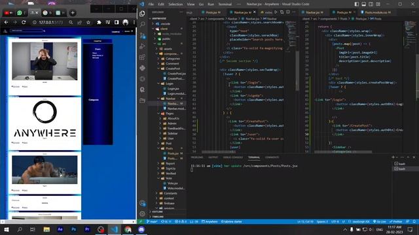Open Source Control view in activity bar

pyautogui.click(x=143, y=35)
